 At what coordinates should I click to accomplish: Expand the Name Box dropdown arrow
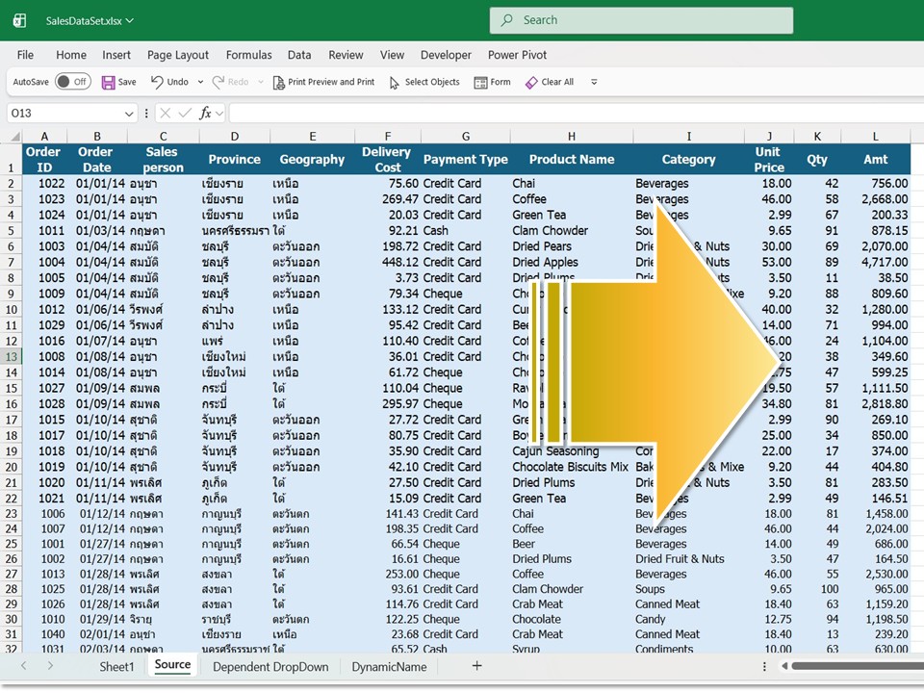pyautogui.click(x=129, y=114)
